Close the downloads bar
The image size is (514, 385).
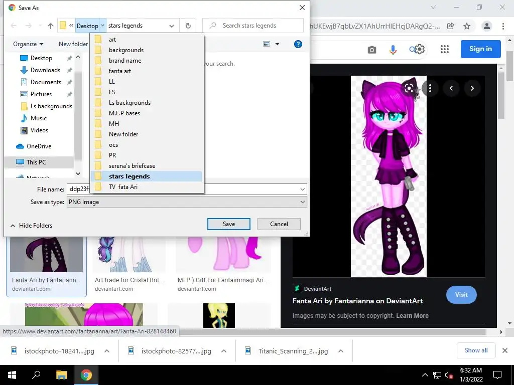pos(505,350)
